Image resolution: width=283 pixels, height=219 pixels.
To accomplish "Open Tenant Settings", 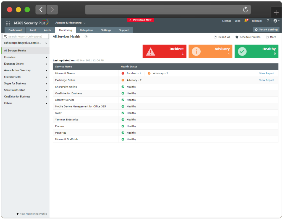I will pos(266,30).
